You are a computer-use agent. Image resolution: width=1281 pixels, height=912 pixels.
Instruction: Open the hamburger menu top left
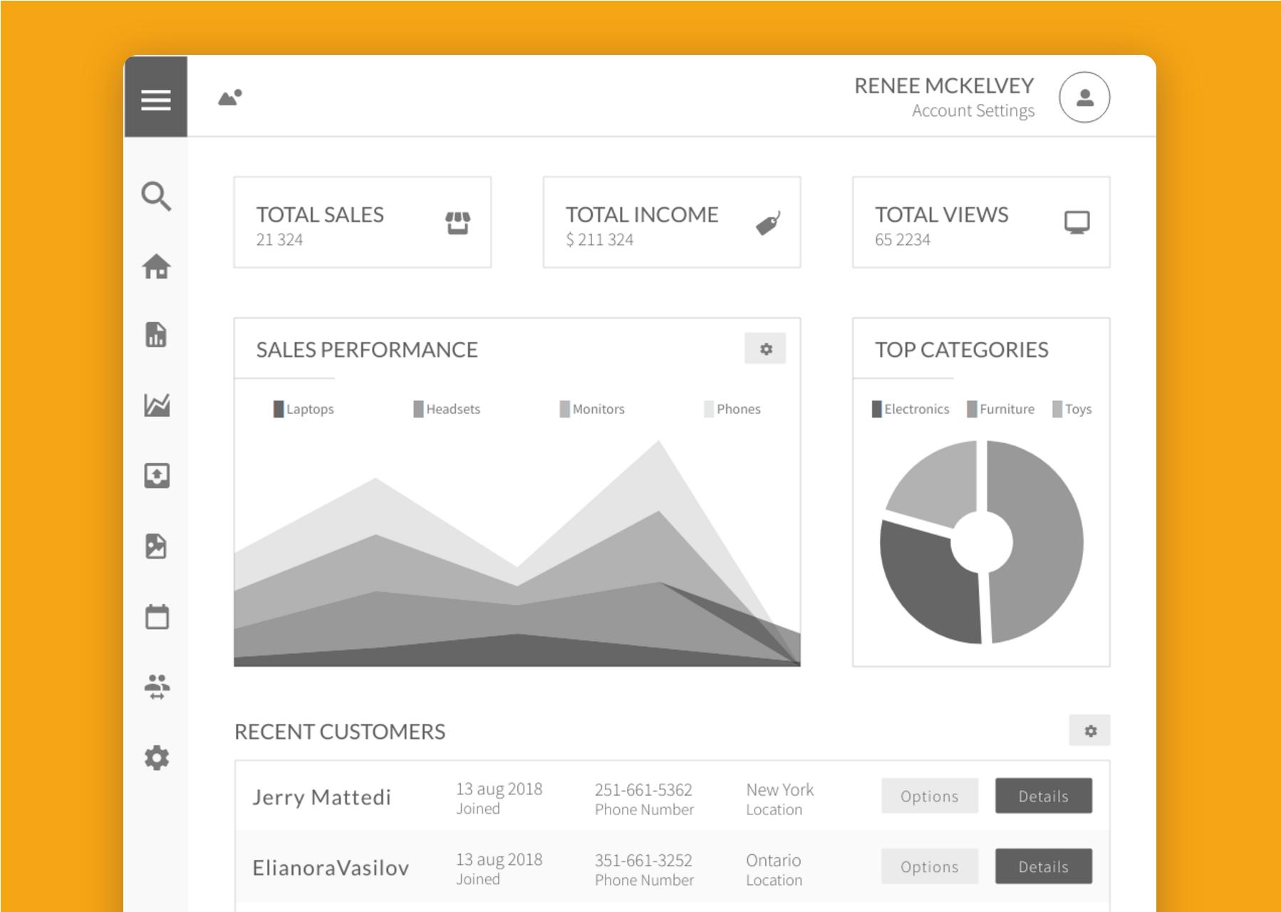point(156,100)
